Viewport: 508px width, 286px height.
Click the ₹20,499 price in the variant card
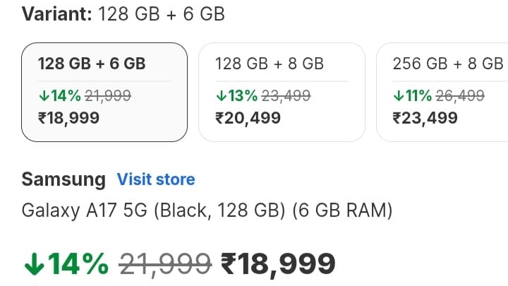(248, 117)
